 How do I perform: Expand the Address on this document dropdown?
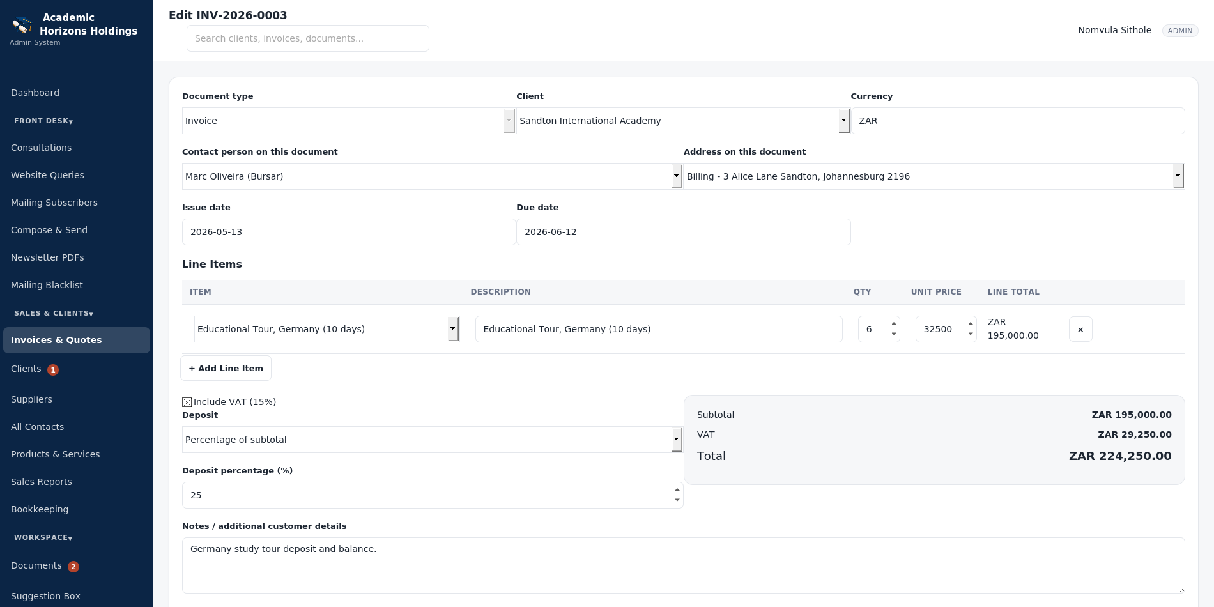(934, 176)
